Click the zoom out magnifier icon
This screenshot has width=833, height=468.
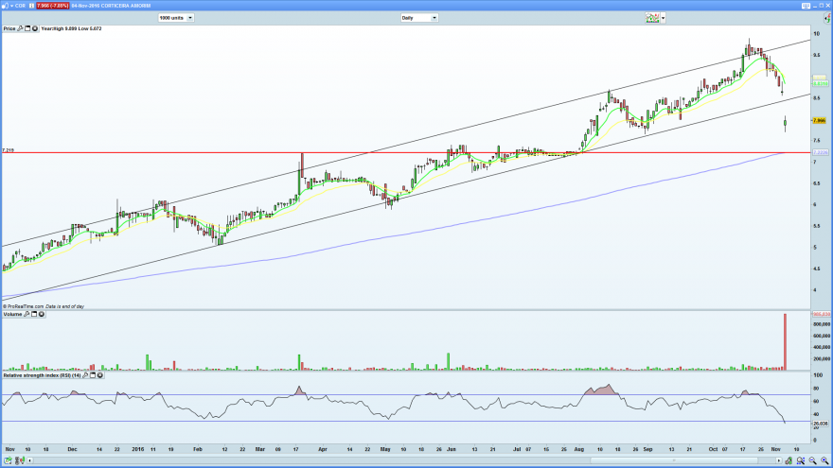(x=813, y=460)
